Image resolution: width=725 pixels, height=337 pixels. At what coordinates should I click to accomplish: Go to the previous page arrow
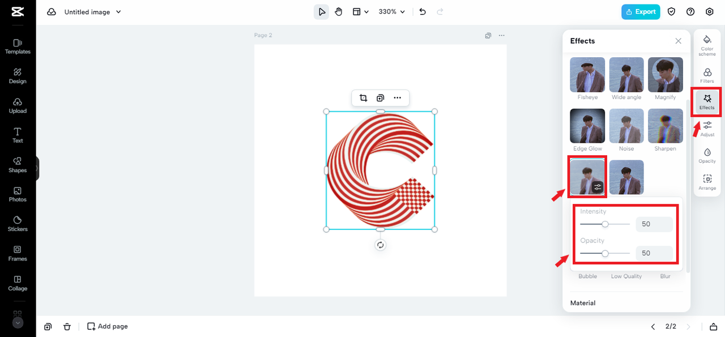point(652,326)
